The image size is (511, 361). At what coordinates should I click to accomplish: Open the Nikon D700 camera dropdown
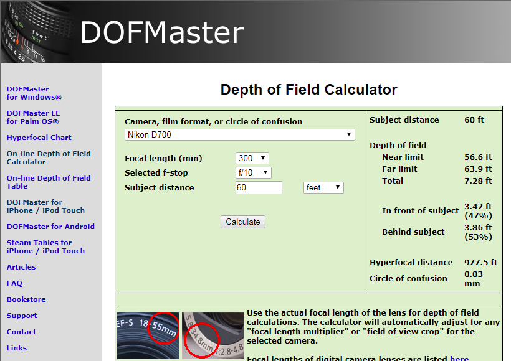point(239,135)
